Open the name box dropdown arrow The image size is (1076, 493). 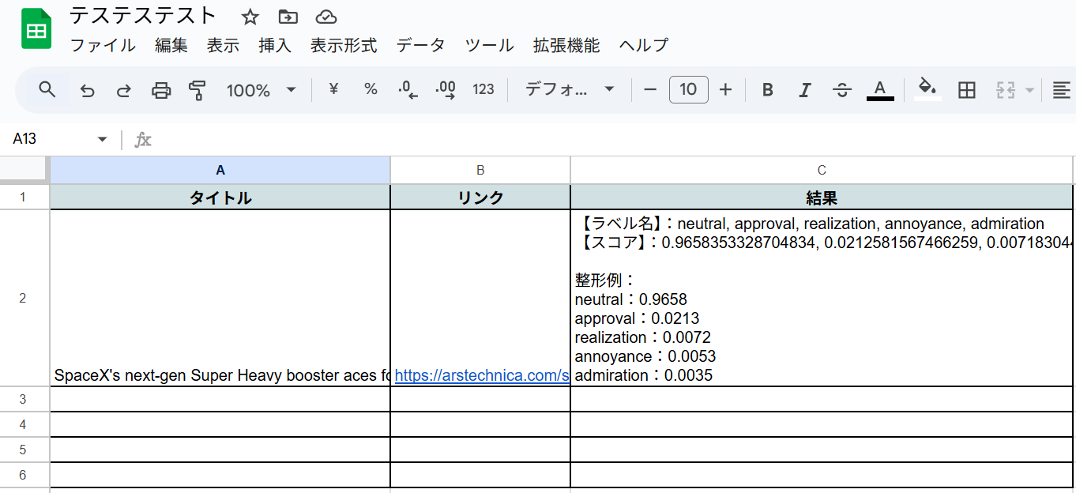[x=102, y=140]
